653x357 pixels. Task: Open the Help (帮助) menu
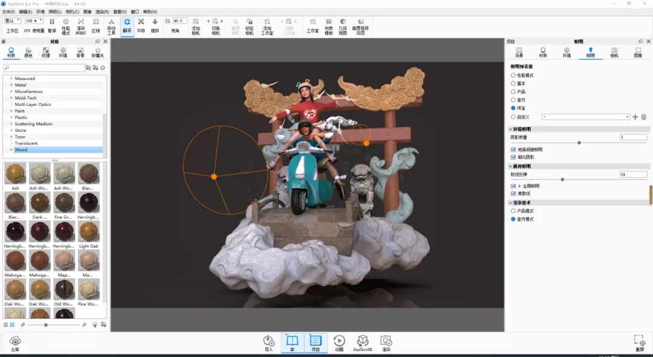pos(150,11)
